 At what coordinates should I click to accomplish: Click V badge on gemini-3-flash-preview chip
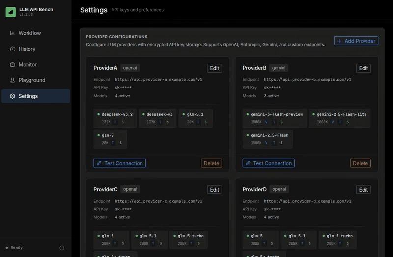tap(266, 122)
